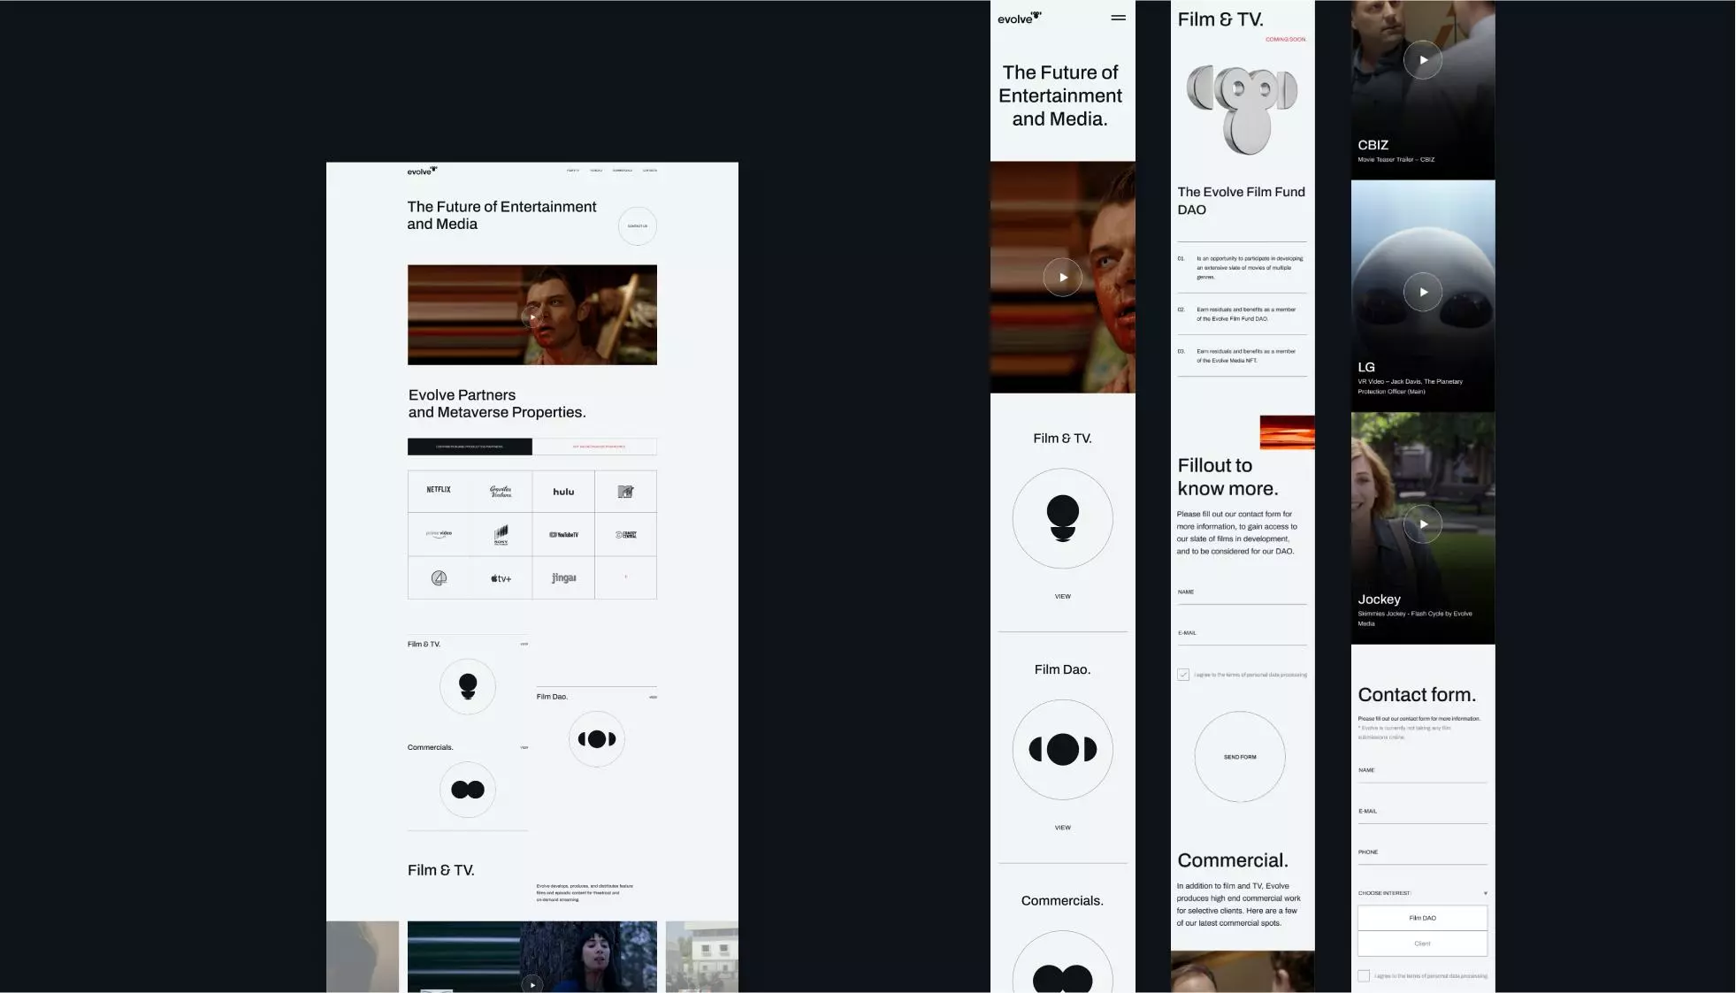Switch to the black Distribution Partners tab
Screen dimensions: 1736x993
470,447
